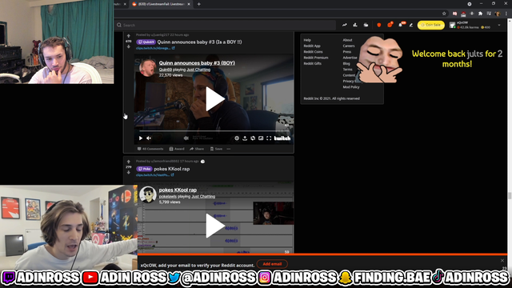Click the Twitch clip share upload icon
Screen dimensions: 512x288
245,138
